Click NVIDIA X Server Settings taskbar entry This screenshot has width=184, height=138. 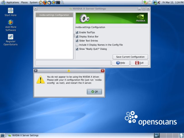click(x=23, y=135)
